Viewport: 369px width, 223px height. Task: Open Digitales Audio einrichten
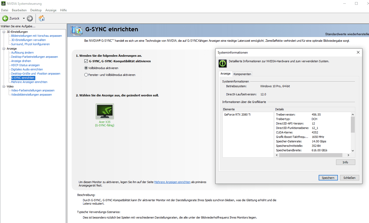27,69
